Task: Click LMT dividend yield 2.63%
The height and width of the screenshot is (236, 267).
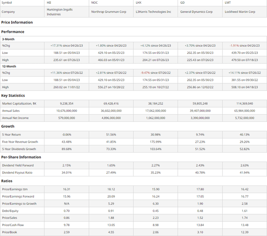Action: tap(244, 166)
